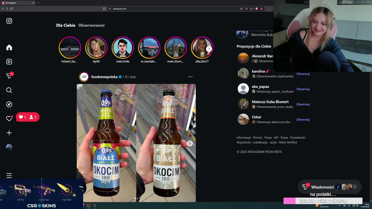Open Reels from the sidebar

[x=9, y=62]
